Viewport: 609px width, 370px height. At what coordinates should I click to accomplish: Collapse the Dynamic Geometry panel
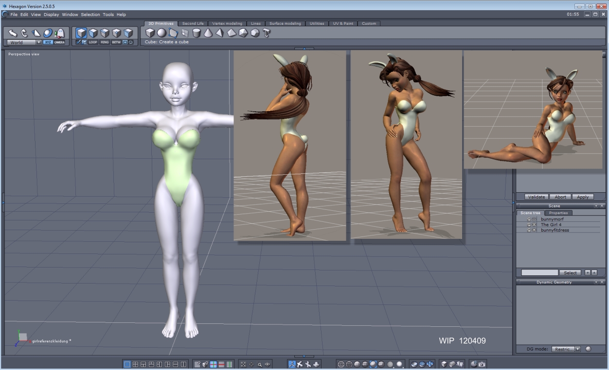click(x=596, y=282)
